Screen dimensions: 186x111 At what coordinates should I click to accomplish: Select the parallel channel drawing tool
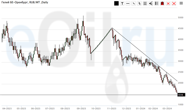tap(139, 4)
